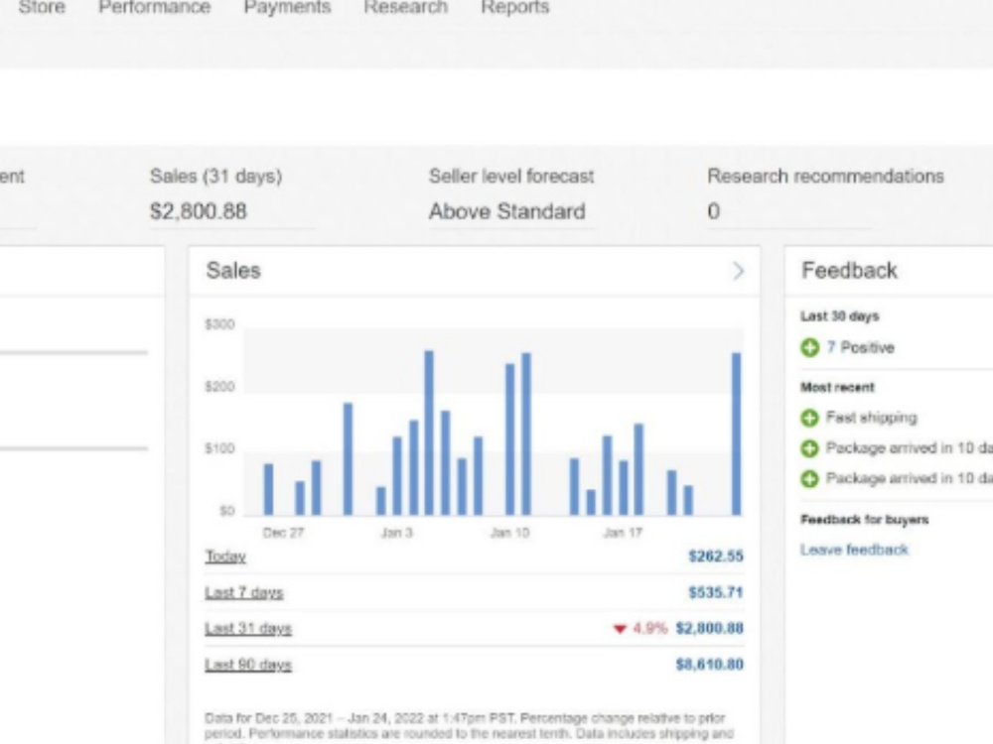
Task: Click the Jan 3 axis label
Action: (x=396, y=533)
